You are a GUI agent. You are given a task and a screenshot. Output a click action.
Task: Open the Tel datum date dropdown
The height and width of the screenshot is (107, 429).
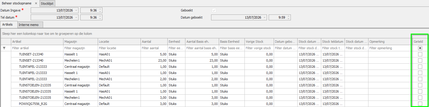coord(76,17)
